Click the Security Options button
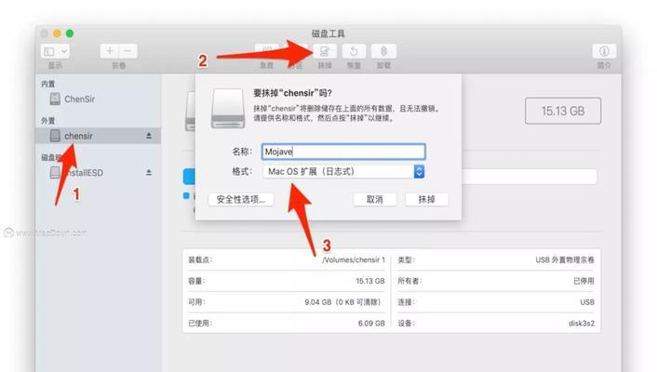This screenshot has height=372, width=657. pyautogui.click(x=241, y=199)
